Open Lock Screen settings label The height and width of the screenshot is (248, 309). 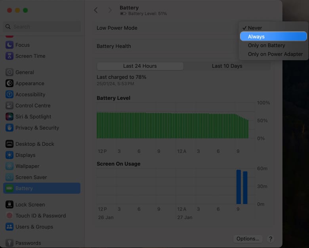coord(30,205)
